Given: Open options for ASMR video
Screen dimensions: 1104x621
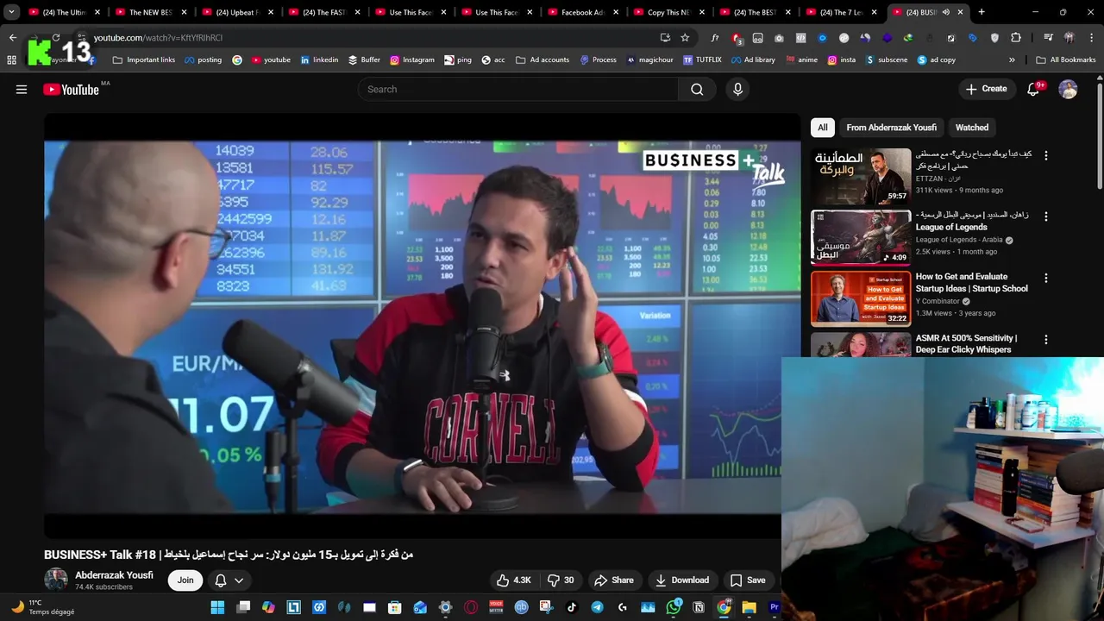Looking at the screenshot, I should (1046, 340).
